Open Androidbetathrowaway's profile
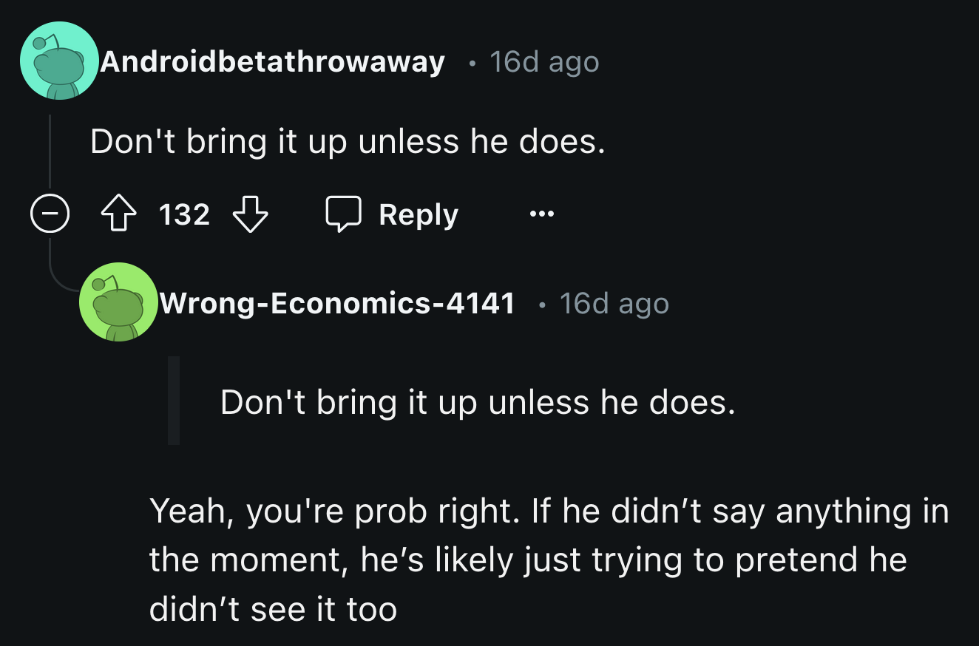 [x=274, y=62]
